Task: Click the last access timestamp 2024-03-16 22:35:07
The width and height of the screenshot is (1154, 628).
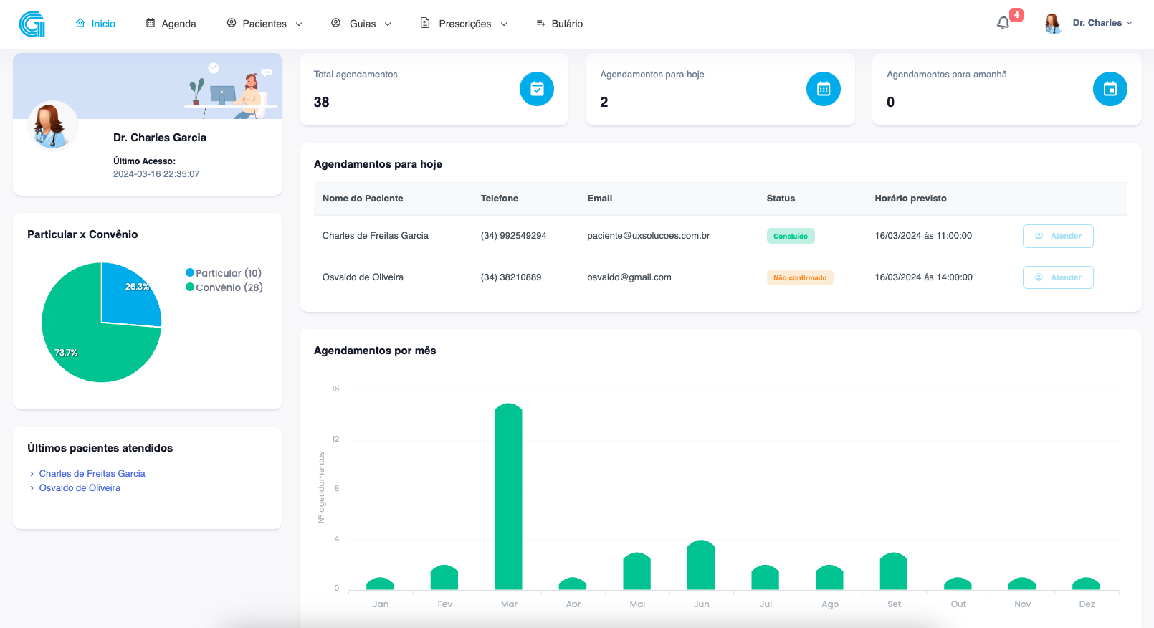Action: point(156,174)
